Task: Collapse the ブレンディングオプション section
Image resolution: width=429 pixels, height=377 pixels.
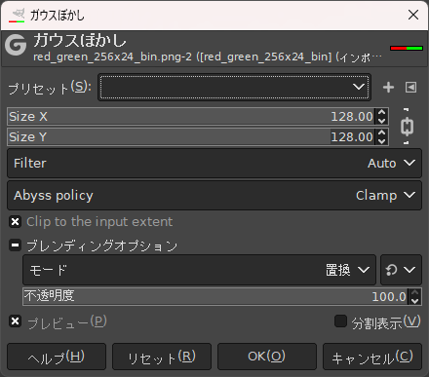Action: pyautogui.click(x=15, y=245)
